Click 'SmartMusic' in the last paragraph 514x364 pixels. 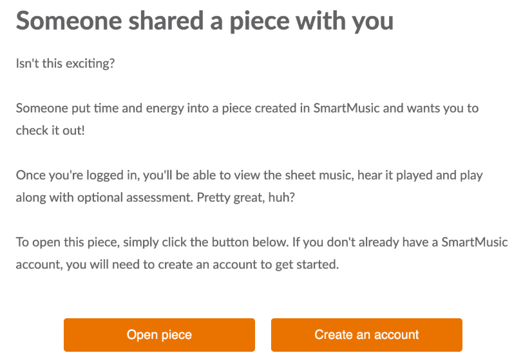click(x=475, y=242)
